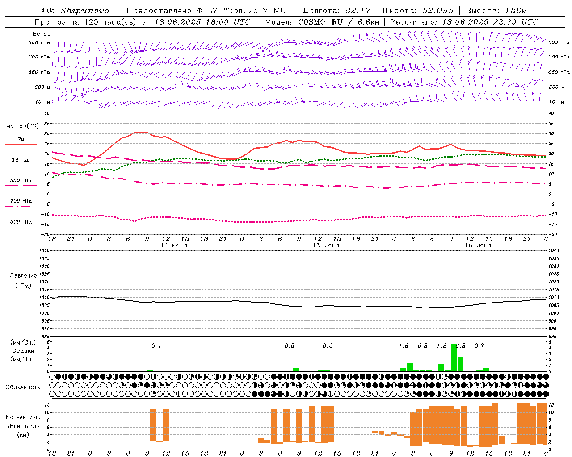Click the '14 июня' date label

click(x=174, y=245)
